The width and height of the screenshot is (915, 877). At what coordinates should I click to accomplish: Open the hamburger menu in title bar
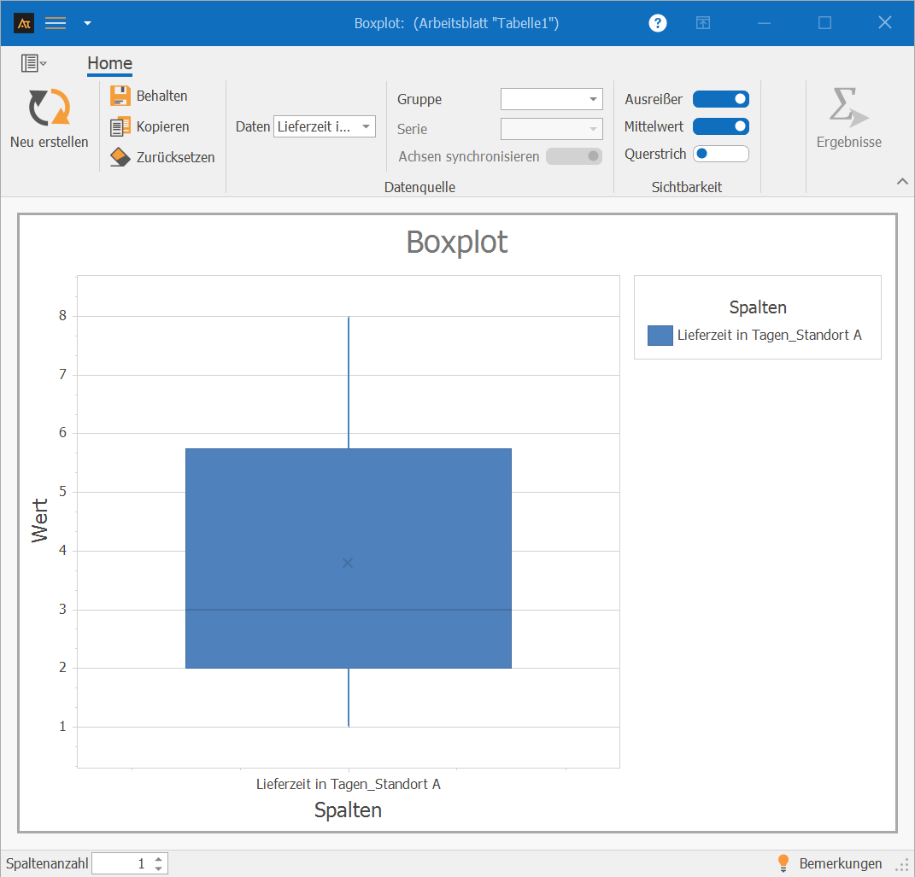point(56,23)
